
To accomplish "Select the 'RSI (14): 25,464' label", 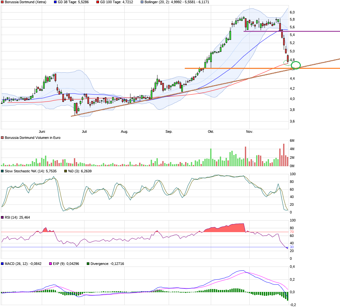I will pos(17,217).
